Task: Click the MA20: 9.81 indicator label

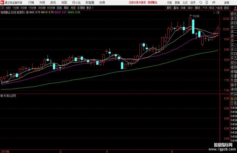Action: (x=60, y=12)
